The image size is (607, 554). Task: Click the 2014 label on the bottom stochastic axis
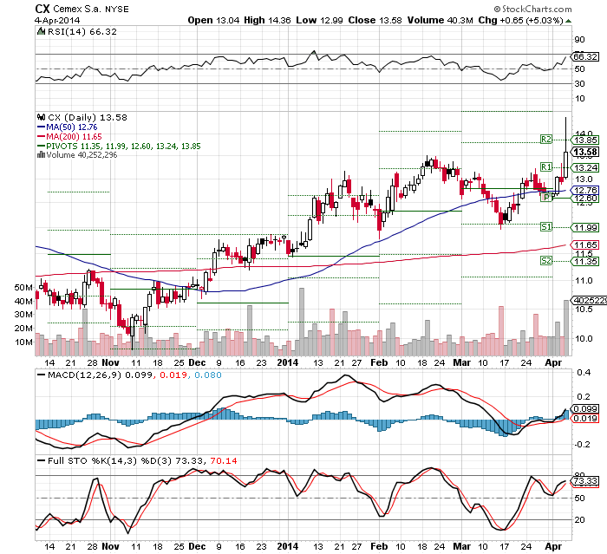288,546
